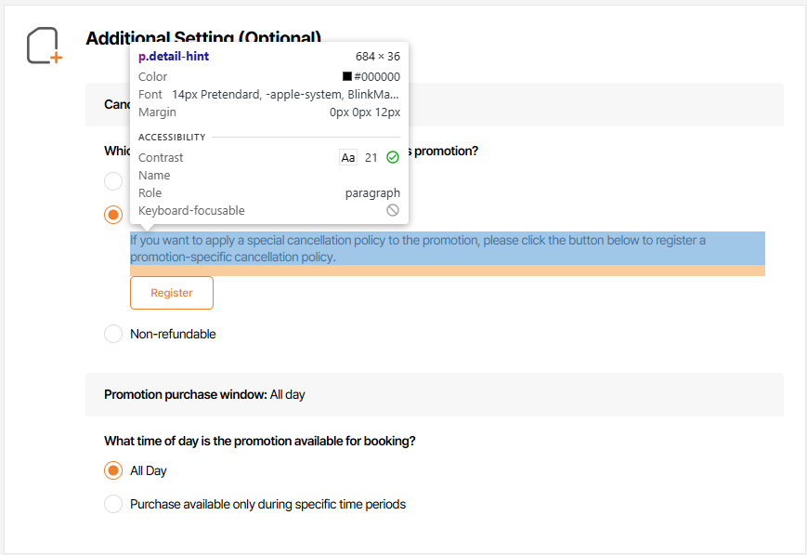Click the Additional Setting plus-square icon
Screen dimensions: 807x555
tap(44, 46)
